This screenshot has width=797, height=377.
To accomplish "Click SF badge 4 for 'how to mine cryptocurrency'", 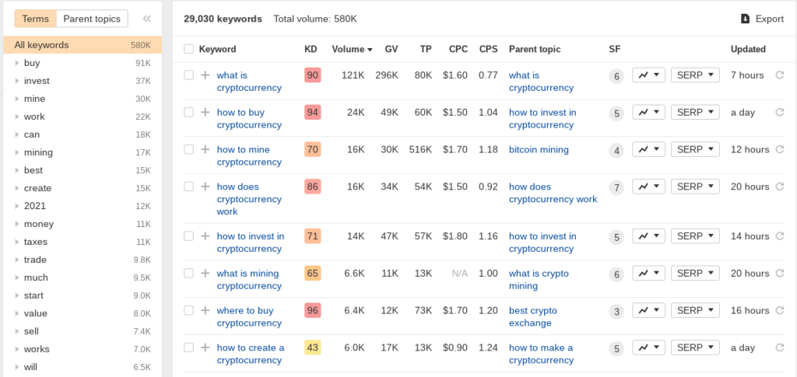I will (x=616, y=151).
